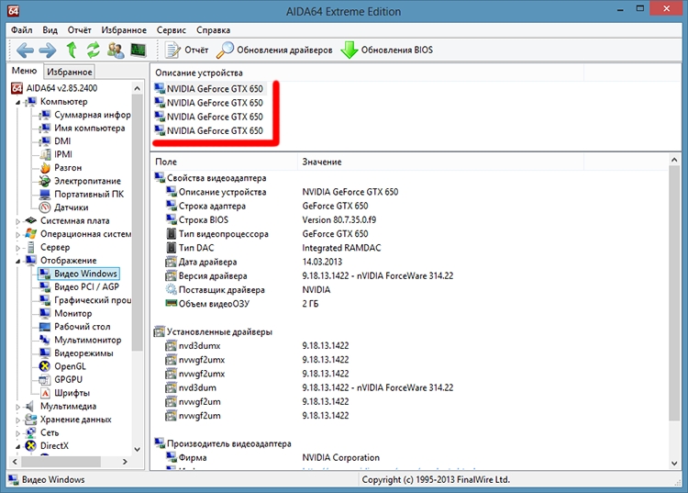Select the Видеорежимы item
This screenshot has height=493, width=688.
[x=76, y=353]
